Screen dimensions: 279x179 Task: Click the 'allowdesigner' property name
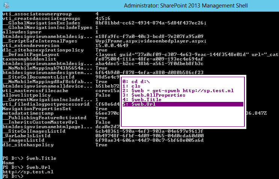pyautogui.click(x=22, y=32)
